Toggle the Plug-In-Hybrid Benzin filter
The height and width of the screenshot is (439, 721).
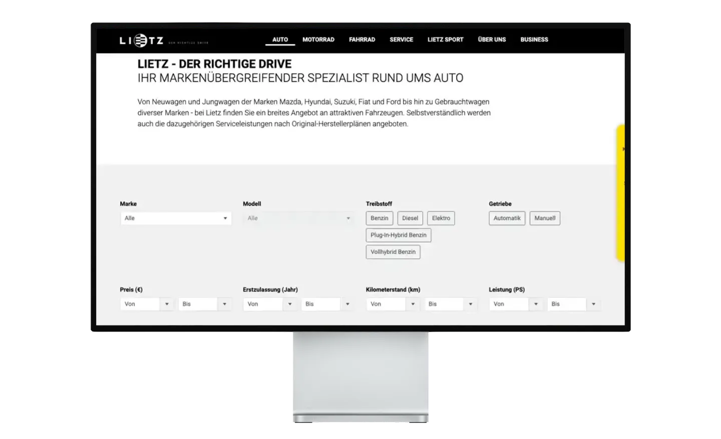click(399, 235)
